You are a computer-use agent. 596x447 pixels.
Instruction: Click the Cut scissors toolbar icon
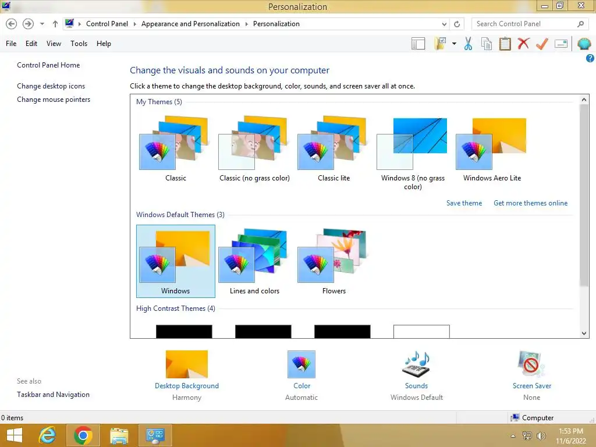(x=469, y=44)
